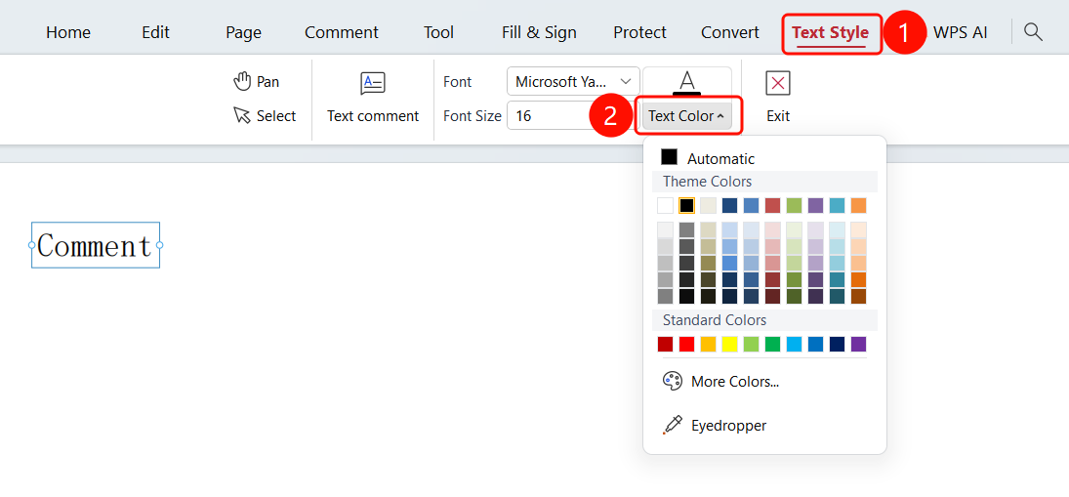Screen dimensions: 1069x497
Task: Apply current color with the A icon
Action: tap(687, 82)
